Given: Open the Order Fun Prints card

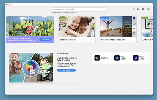Looking at the screenshot, I should (147, 30).
